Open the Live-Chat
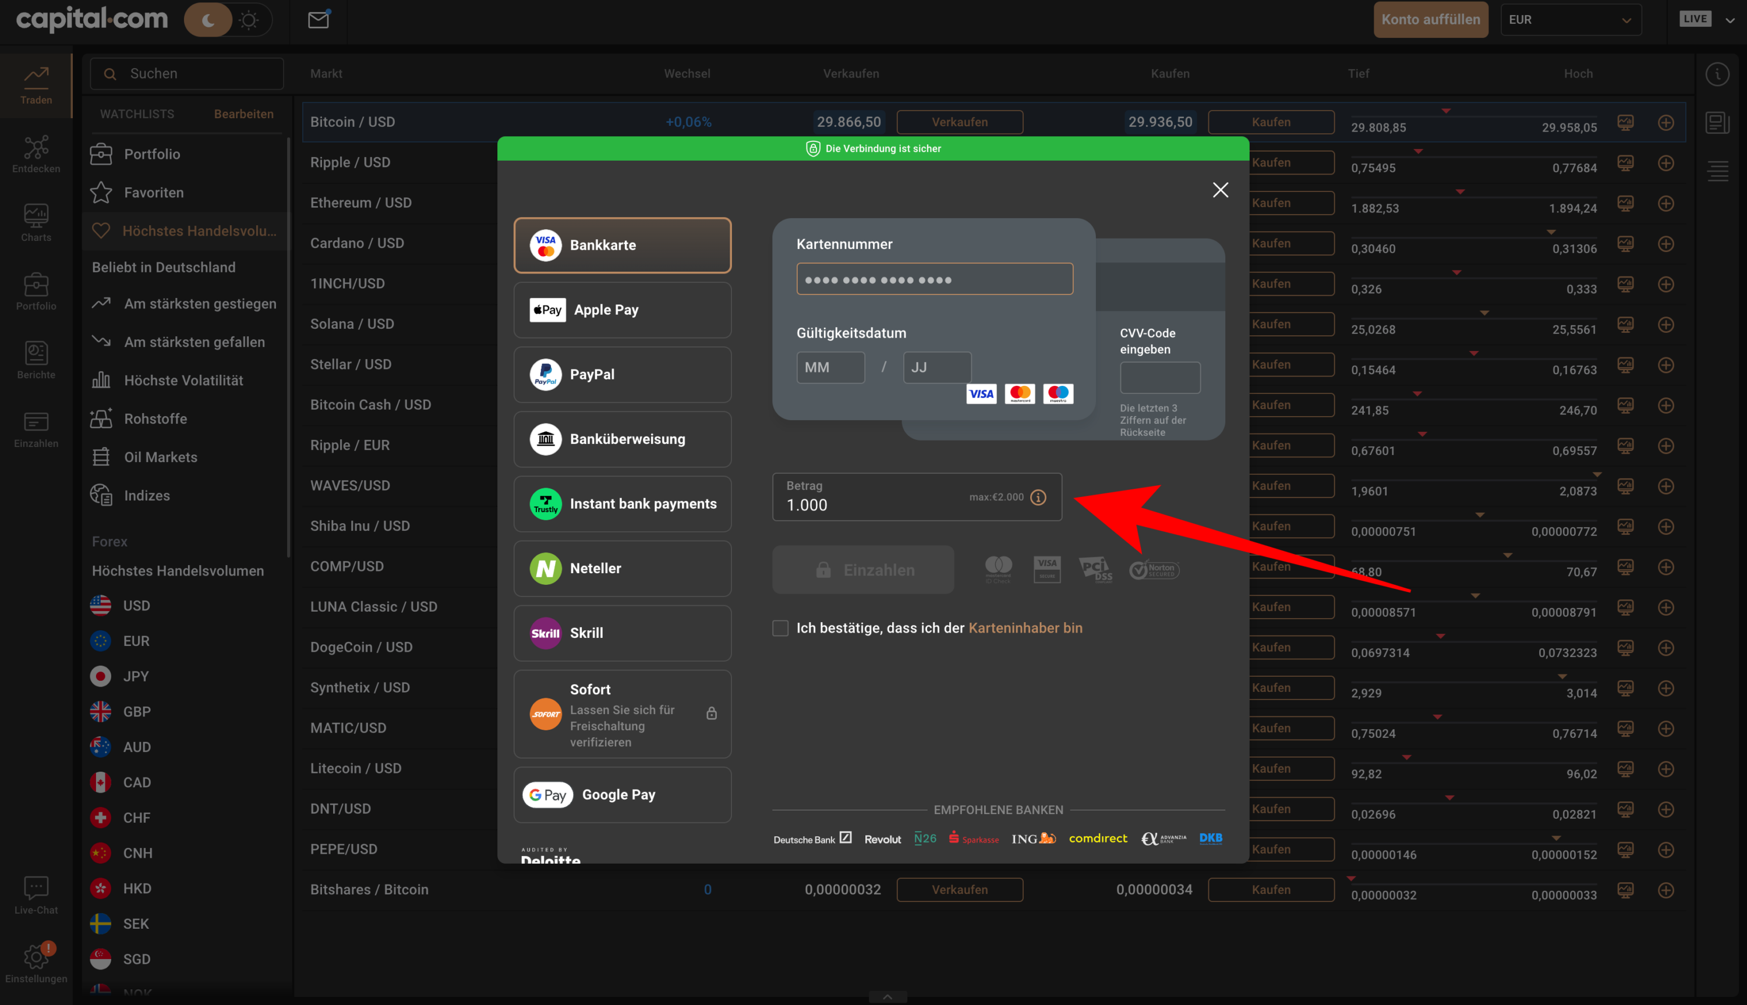Image resolution: width=1747 pixels, height=1005 pixels. click(36, 895)
